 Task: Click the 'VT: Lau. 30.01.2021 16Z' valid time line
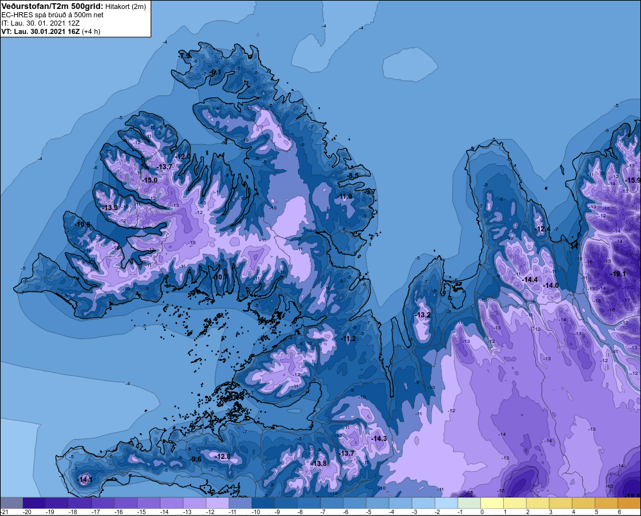tap(41, 31)
